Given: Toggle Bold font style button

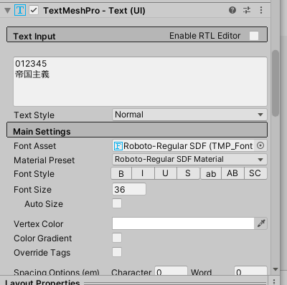Looking at the screenshot, I should pos(121,173).
